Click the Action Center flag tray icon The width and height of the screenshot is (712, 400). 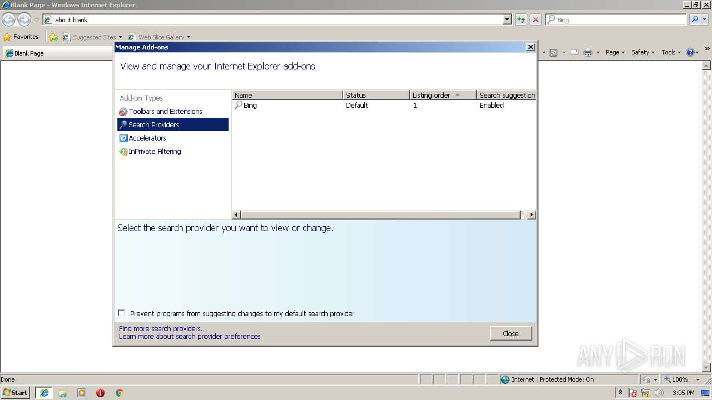[632, 393]
